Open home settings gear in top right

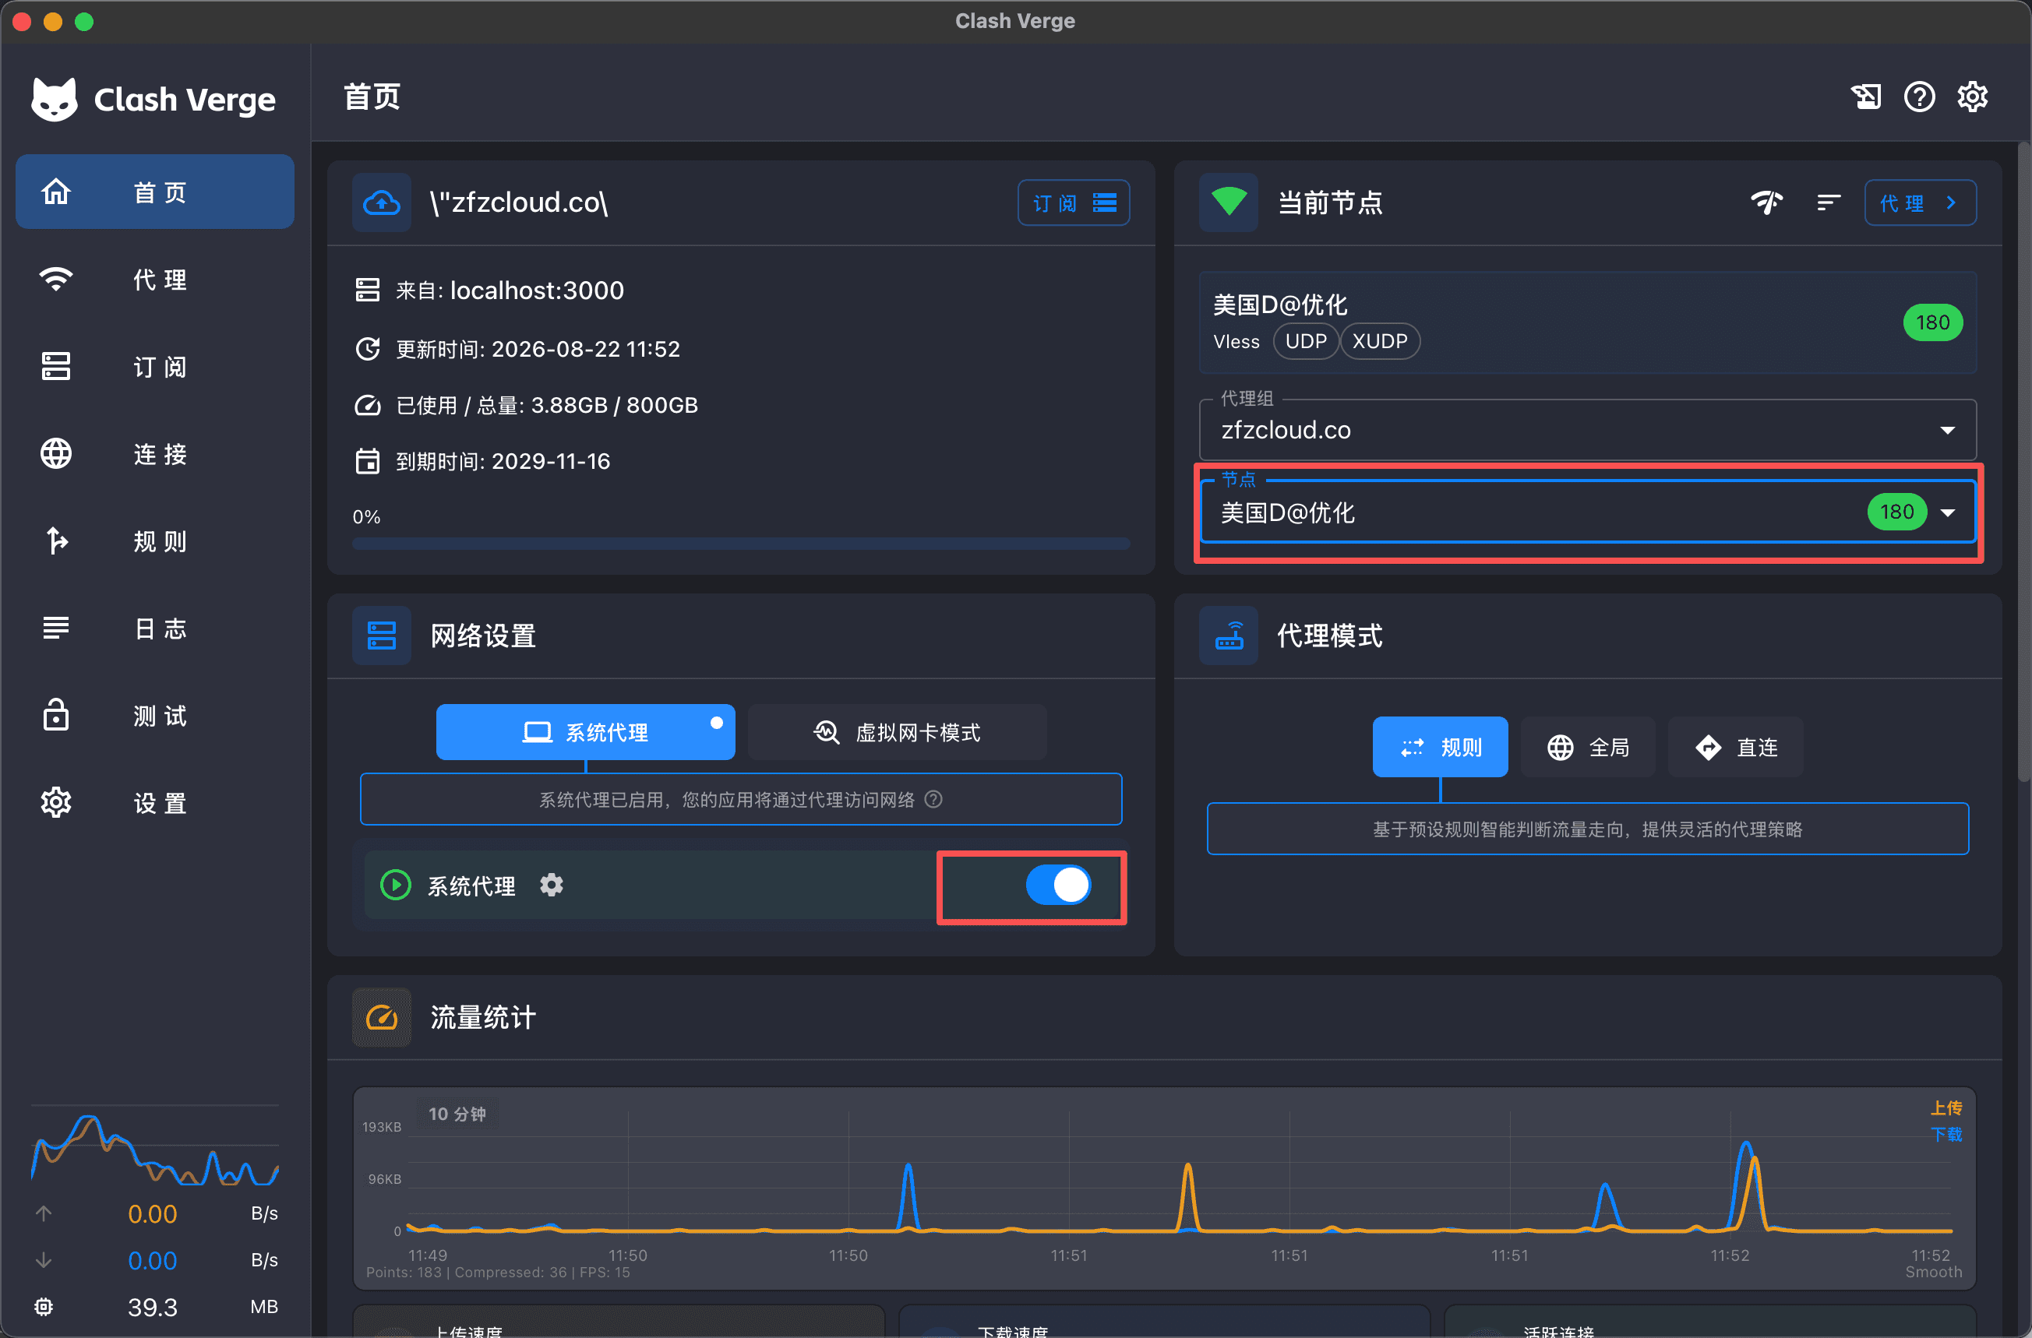pyautogui.click(x=1972, y=97)
